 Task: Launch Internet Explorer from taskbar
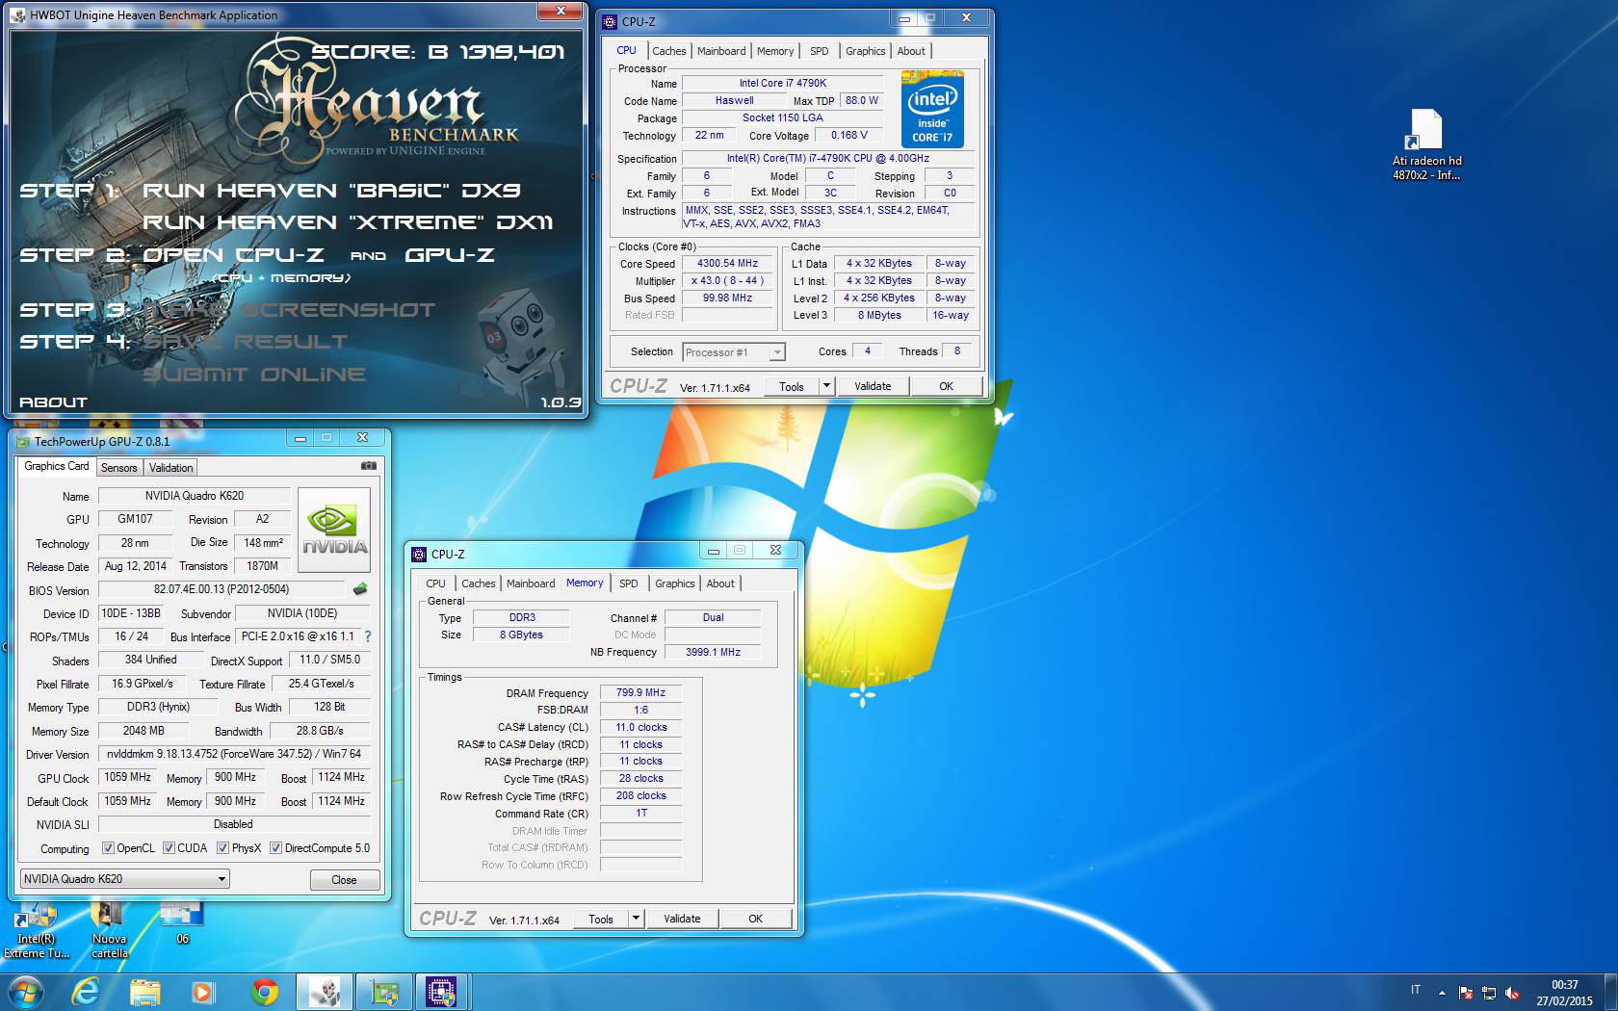click(86, 992)
